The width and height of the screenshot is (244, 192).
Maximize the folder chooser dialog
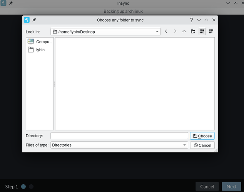tap(206, 20)
